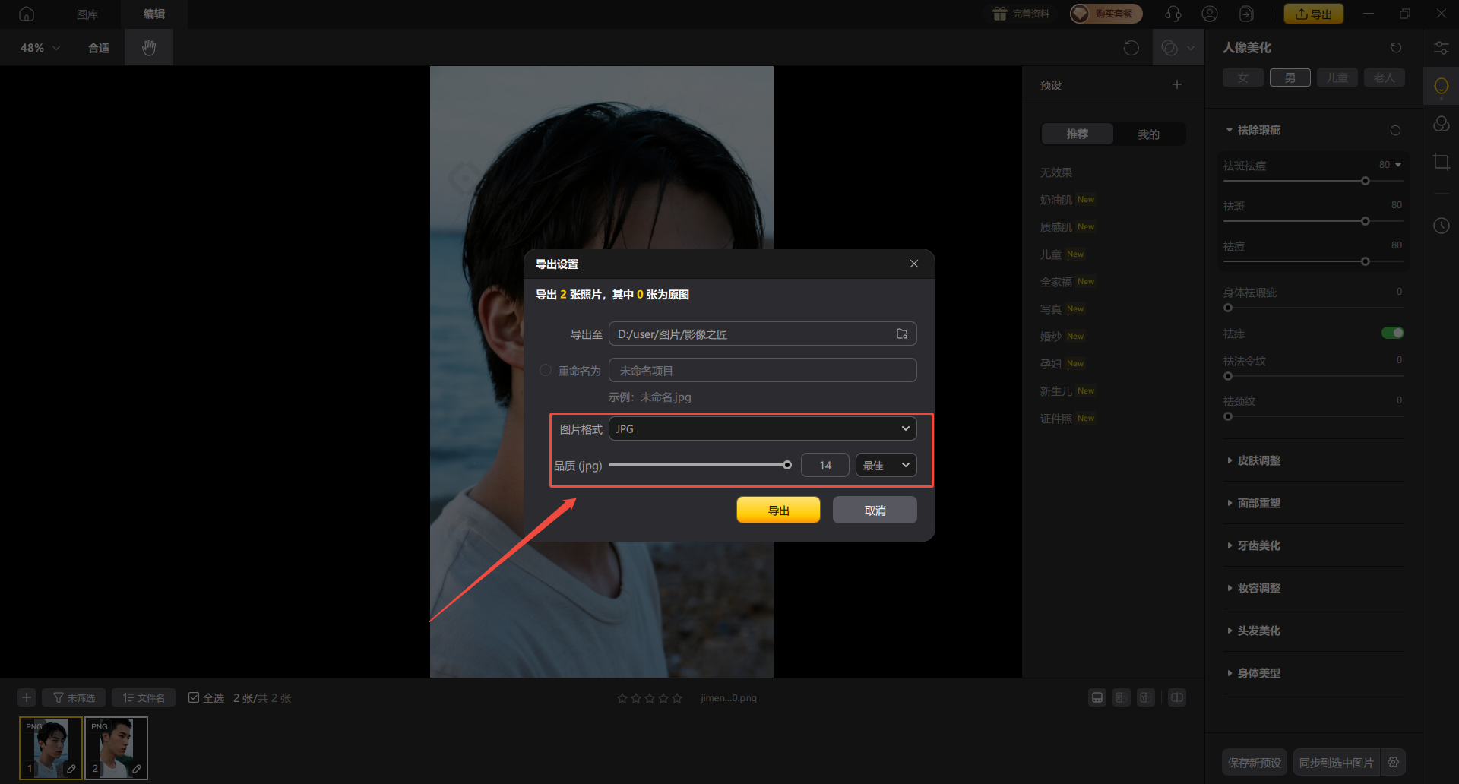Screen dimensions: 1459x784
Task: Switch to the 我的 presets tab
Action: [x=1148, y=134]
